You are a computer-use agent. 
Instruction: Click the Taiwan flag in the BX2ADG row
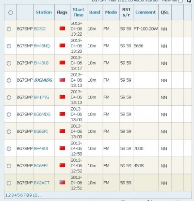[x=62, y=80]
